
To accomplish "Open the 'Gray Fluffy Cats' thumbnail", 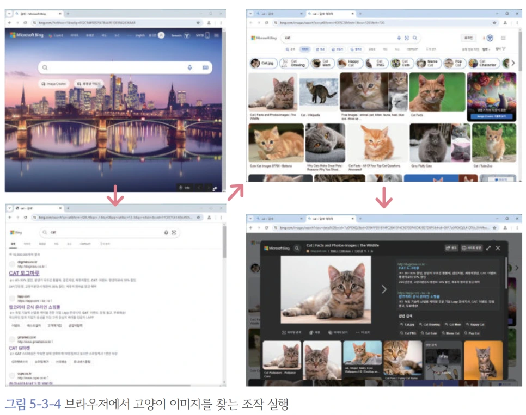I will pyautogui.click(x=440, y=143).
